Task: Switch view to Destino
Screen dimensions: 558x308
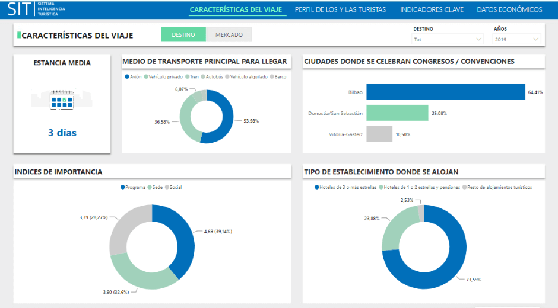Action: pos(183,35)
